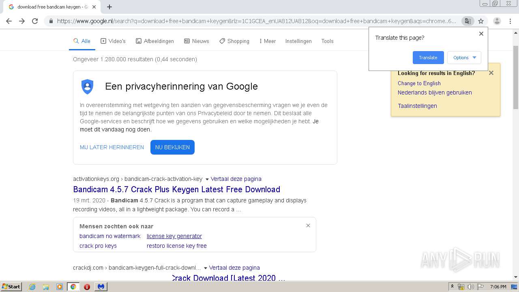This screenshot has height=292, width=519.
Task: Open the translate Options dropdown
Action: pos(464,58)
